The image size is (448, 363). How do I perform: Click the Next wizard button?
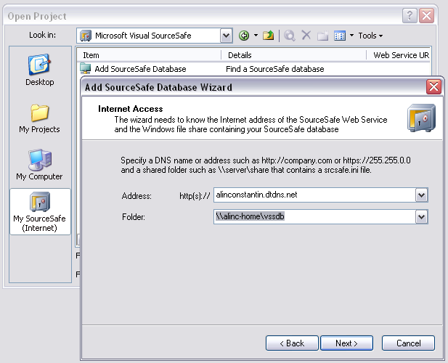click(346, 343)
